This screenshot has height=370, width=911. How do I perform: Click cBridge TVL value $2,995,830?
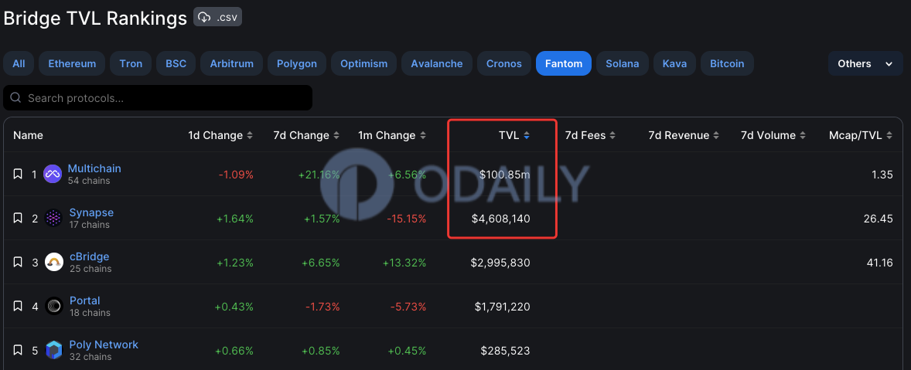click(500, 263)
